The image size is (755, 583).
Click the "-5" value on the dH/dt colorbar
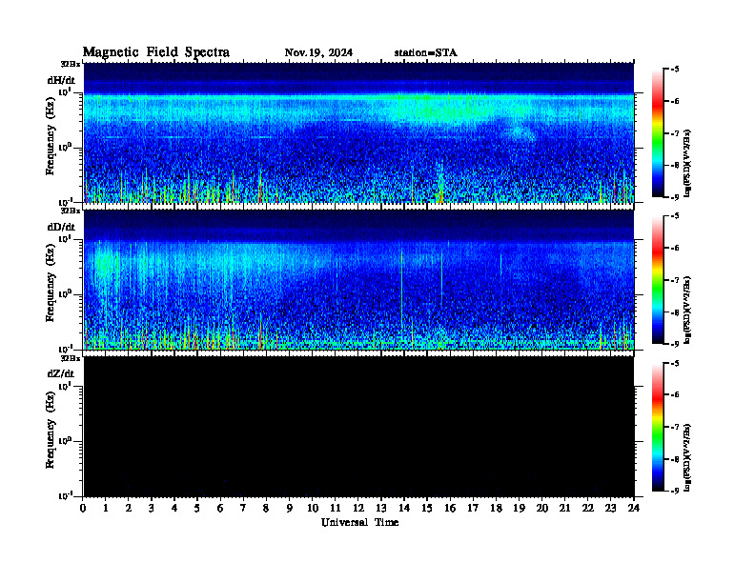(675, 70)
